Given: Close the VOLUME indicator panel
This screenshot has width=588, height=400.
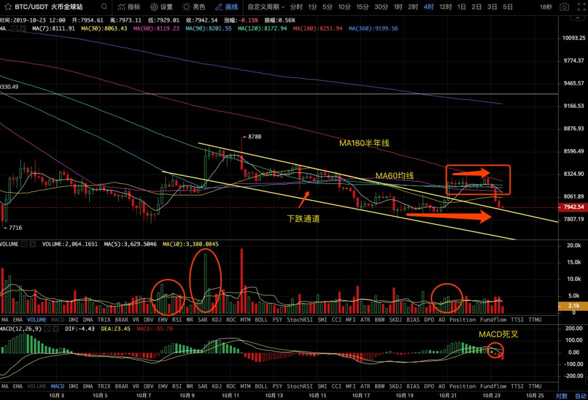Looking at the screenshot, I should [x=33, y=244].
